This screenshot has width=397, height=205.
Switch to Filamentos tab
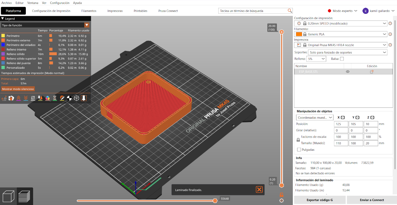pyautogui.click(x=89, y=11)
